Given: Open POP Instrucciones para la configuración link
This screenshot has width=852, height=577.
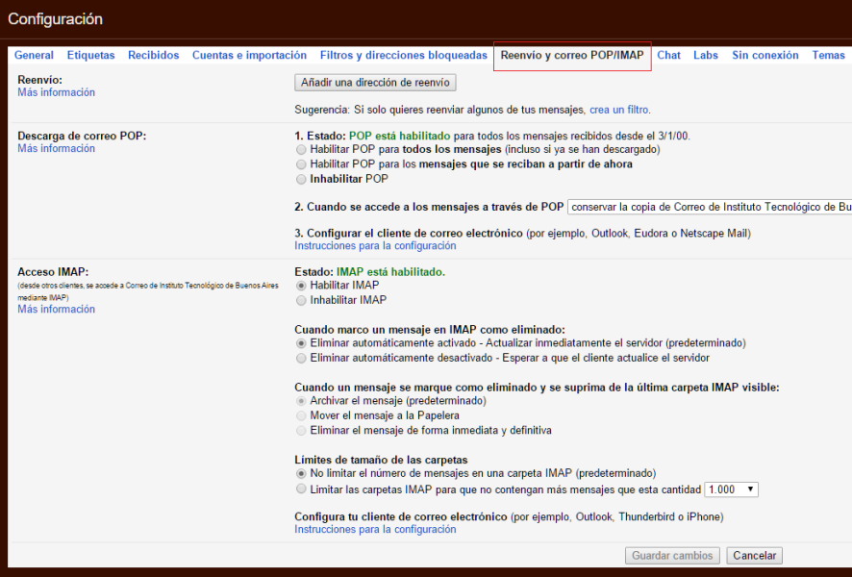Looking at the screenshot, I should coord(375,246).
